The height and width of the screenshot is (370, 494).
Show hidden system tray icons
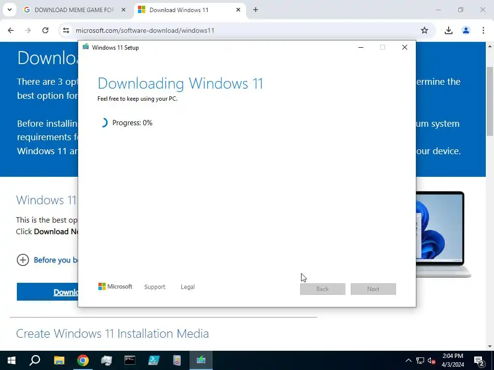tap(408, 360)
